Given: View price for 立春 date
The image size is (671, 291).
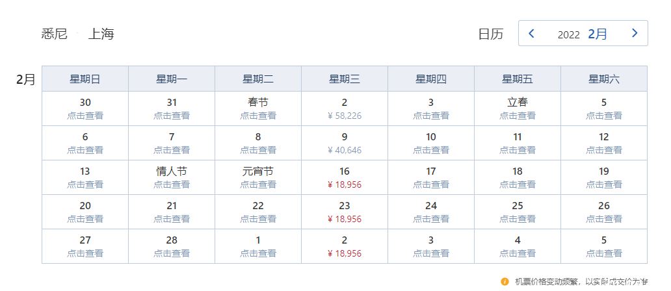Looking at the screenshot, I should (x=518, y=108).
